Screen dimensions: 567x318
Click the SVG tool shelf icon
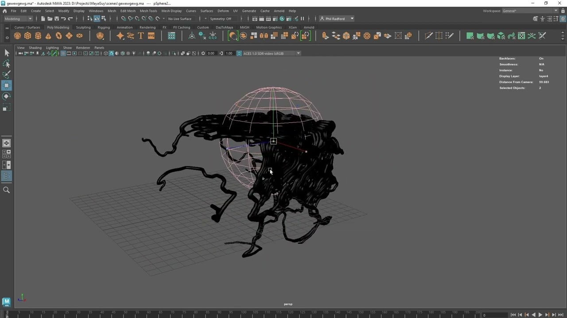tap(151, 36)
